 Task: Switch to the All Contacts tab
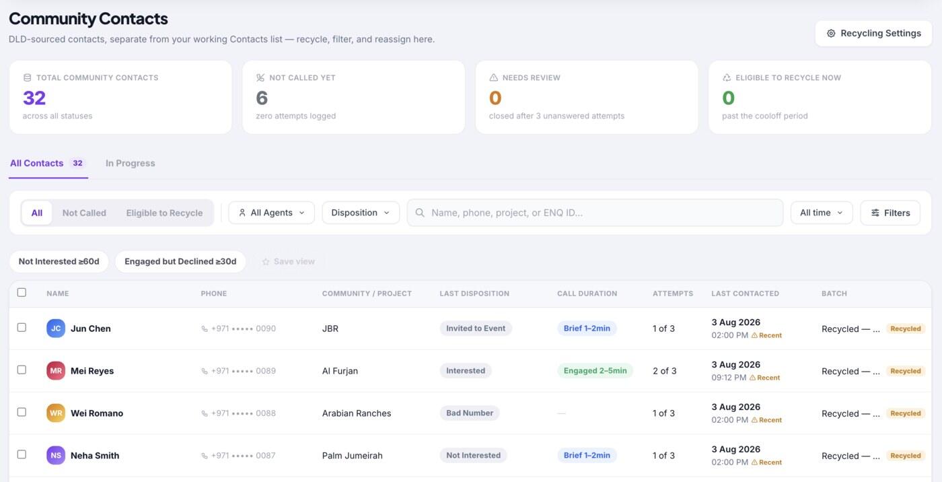pyautogui.click(x=48, y=163)
